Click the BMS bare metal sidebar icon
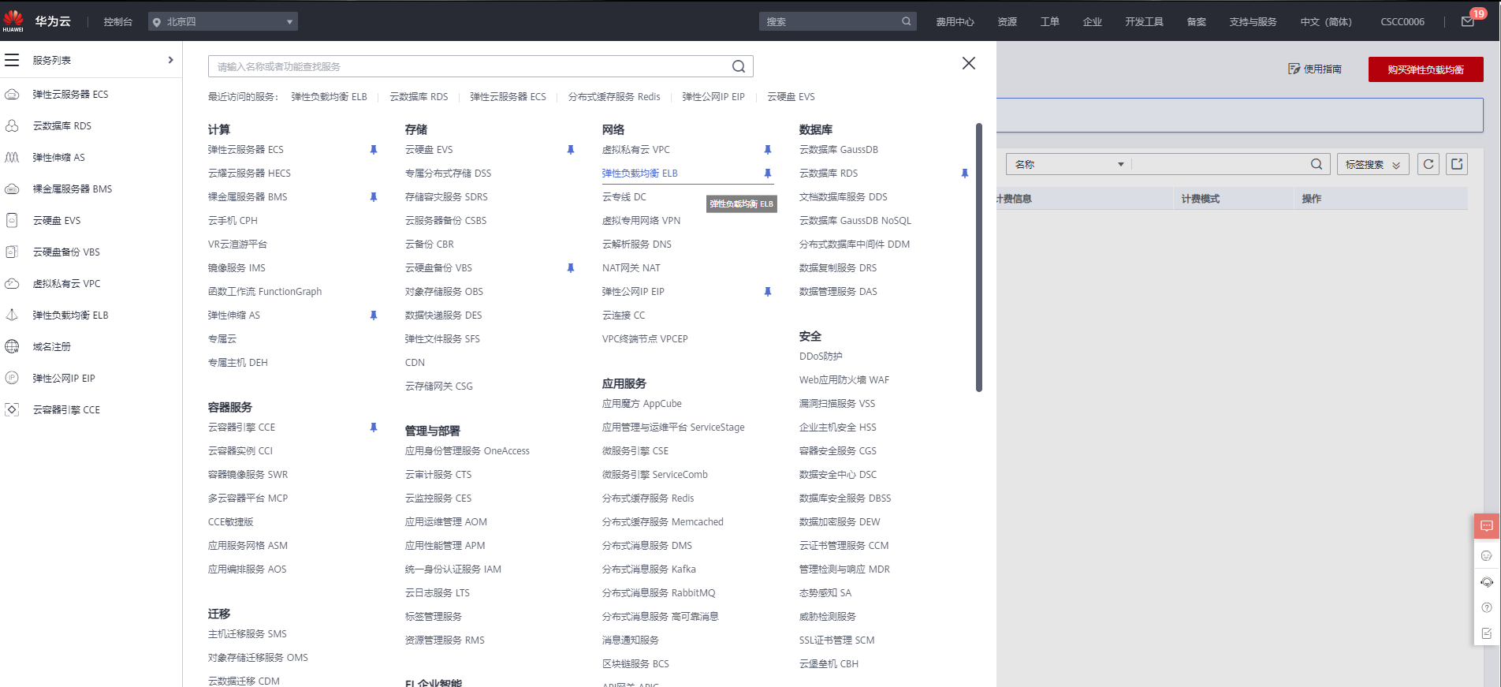The height and width of the screenshot is (687, 1501). [x=12, y=189]
